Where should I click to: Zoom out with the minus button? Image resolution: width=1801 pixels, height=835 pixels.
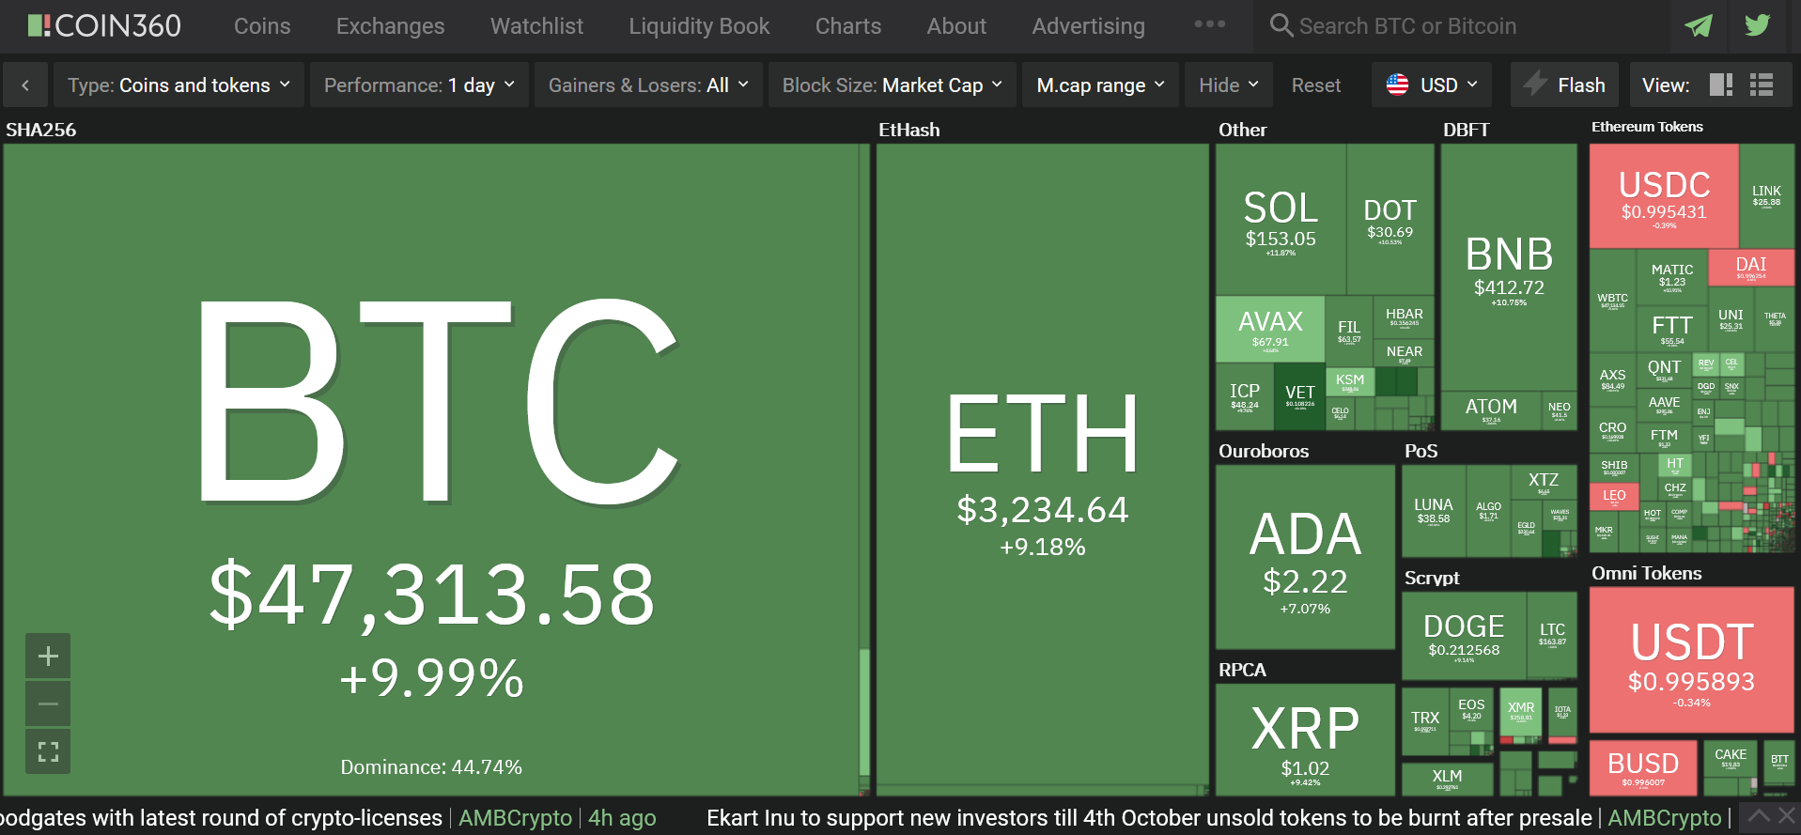coord(48,704)
